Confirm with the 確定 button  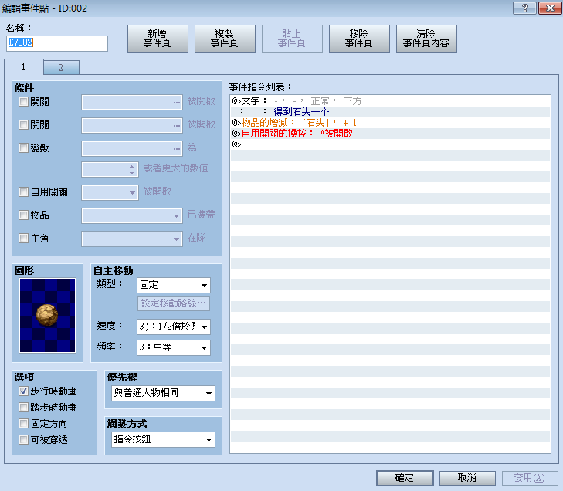point(405,478)
